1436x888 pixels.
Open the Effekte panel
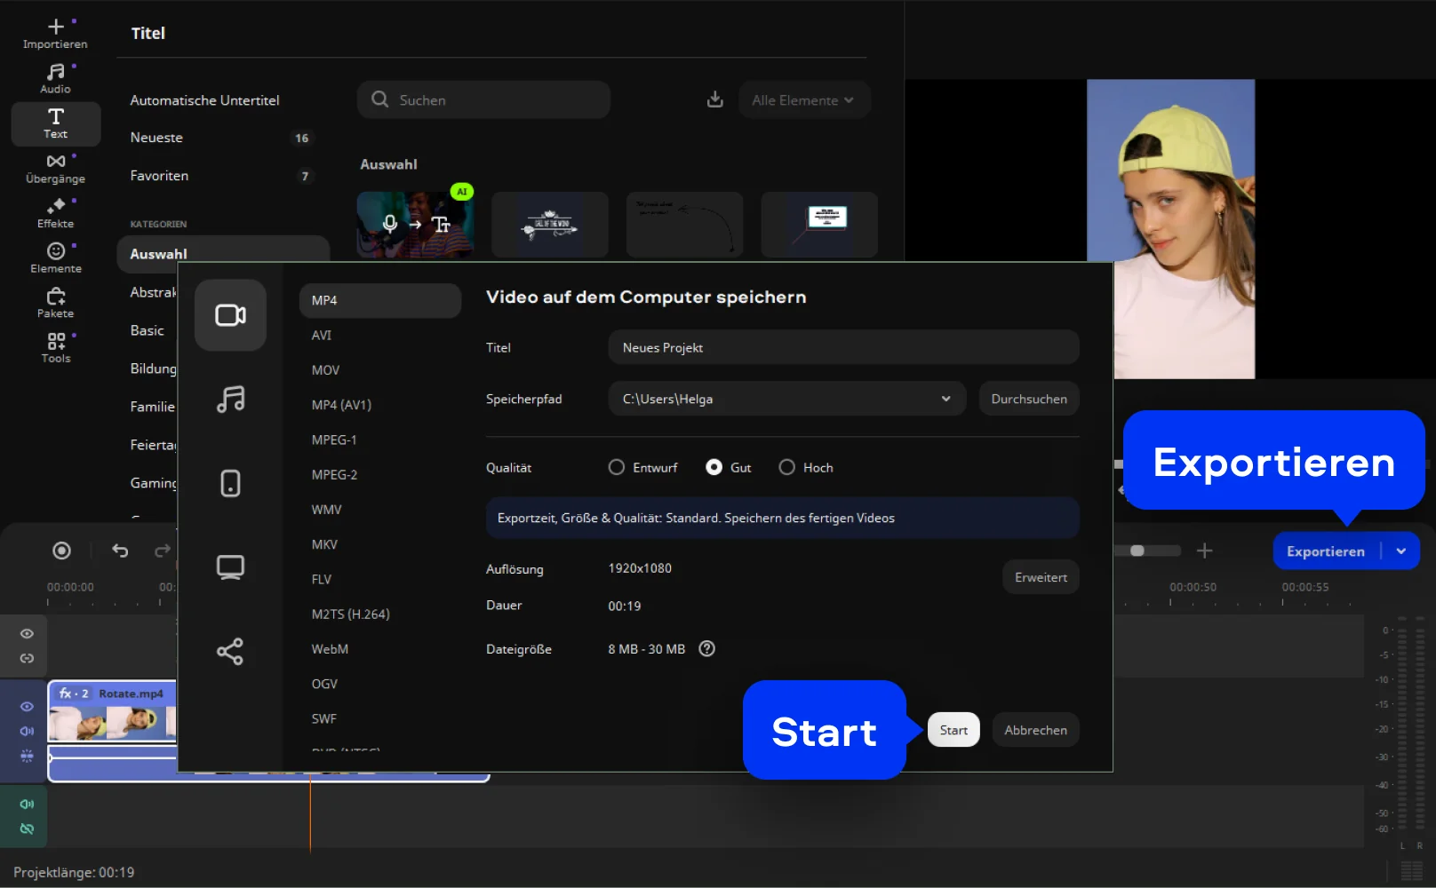(55, 213)
